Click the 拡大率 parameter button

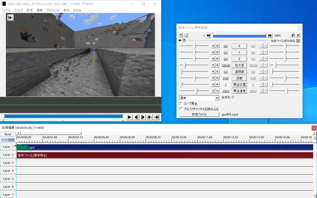[x=239, y=65]
